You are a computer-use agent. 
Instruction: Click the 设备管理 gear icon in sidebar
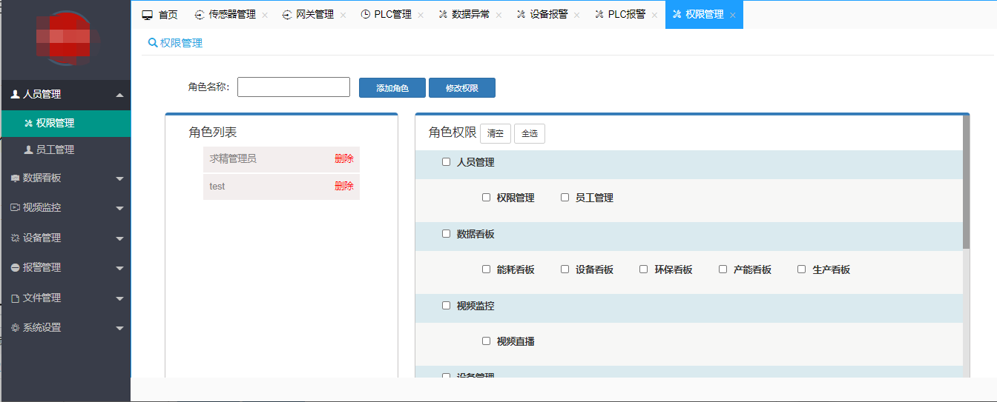tap(15, 238)
